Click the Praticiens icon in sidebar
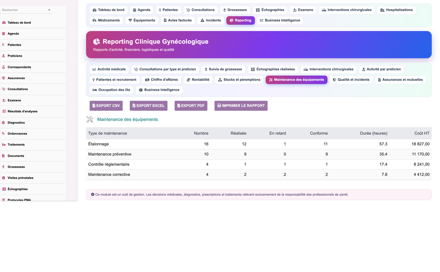 [4, 56]
